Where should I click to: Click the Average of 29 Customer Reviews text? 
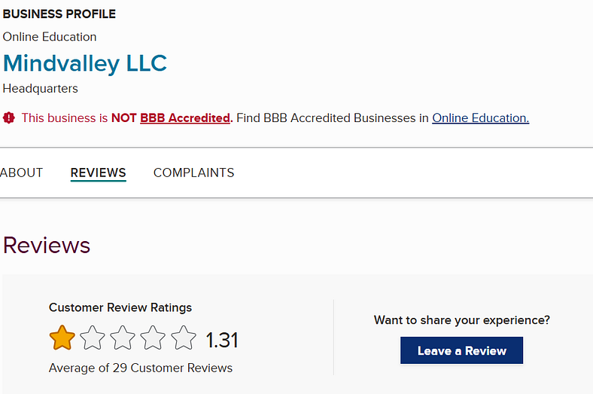point(141,368)
